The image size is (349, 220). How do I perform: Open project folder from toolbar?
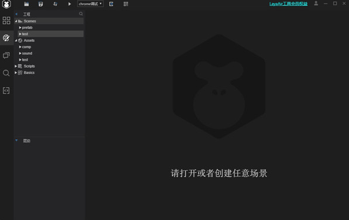tap(26, 4)
